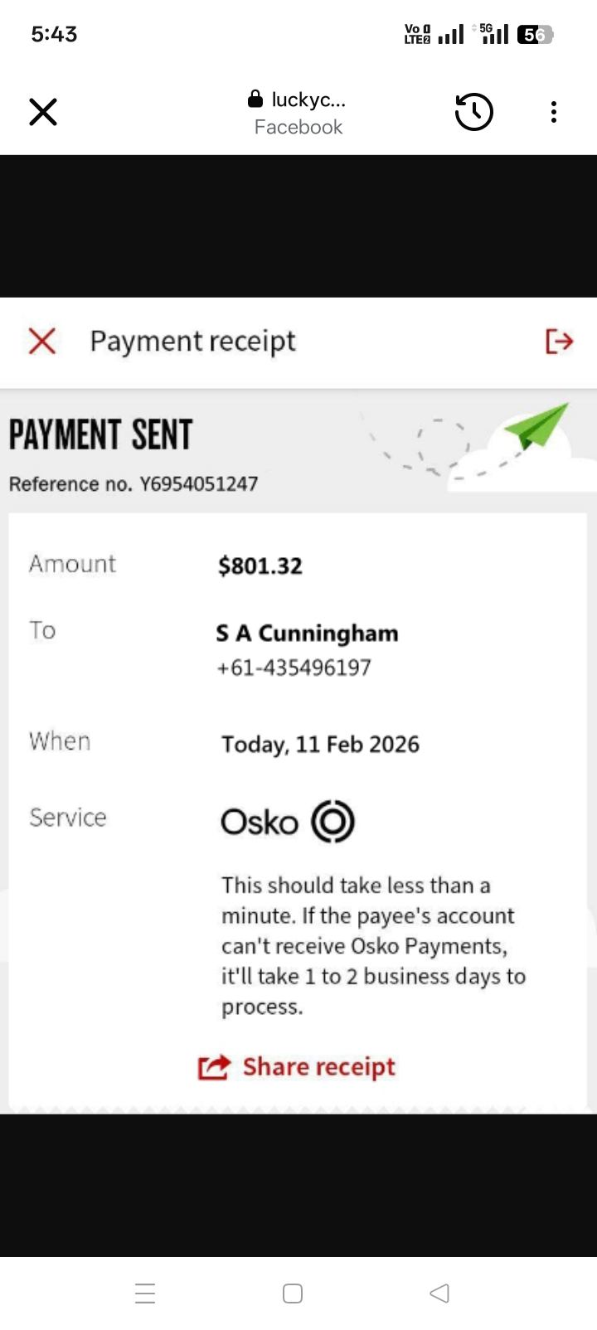Tap the battery indicator in status bar

pyautogui.click(x=534, y=35)
